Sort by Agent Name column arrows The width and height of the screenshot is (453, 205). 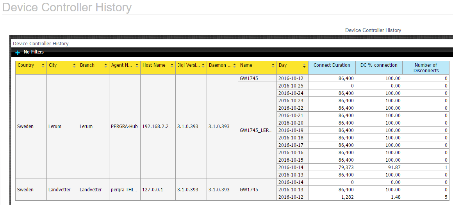tap(137, 66)
